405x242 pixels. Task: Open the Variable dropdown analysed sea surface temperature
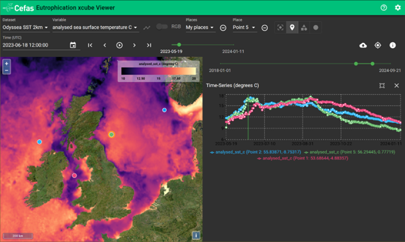pyautogui.click(x=95, y=28)
